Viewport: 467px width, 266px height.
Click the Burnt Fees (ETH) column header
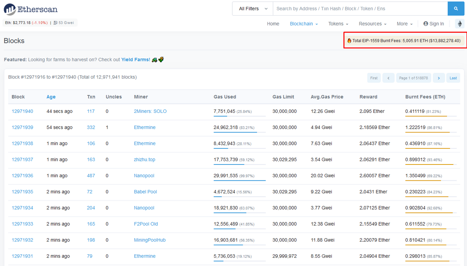point(425,97)
